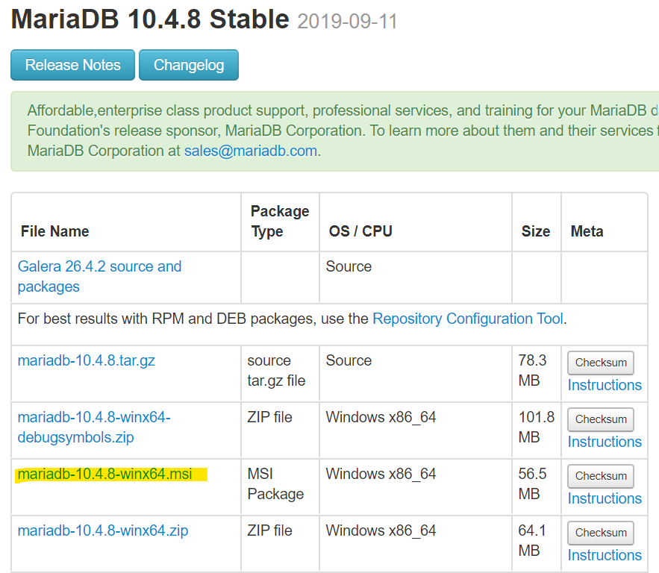
Task: Open Instructions for debugsymbols.zip row
Action: point(605,442)
